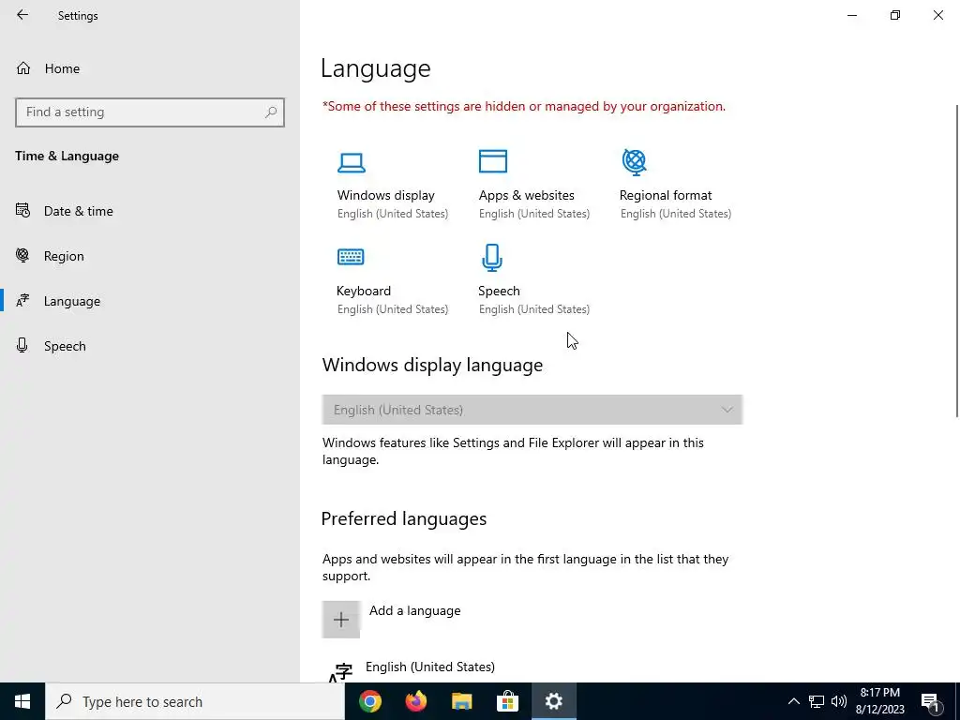Open the notification center icon

click(930, 701)
